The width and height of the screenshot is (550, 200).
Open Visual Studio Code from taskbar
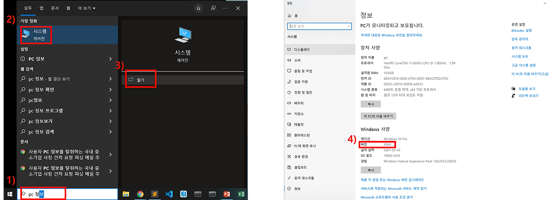coord(169,194)
